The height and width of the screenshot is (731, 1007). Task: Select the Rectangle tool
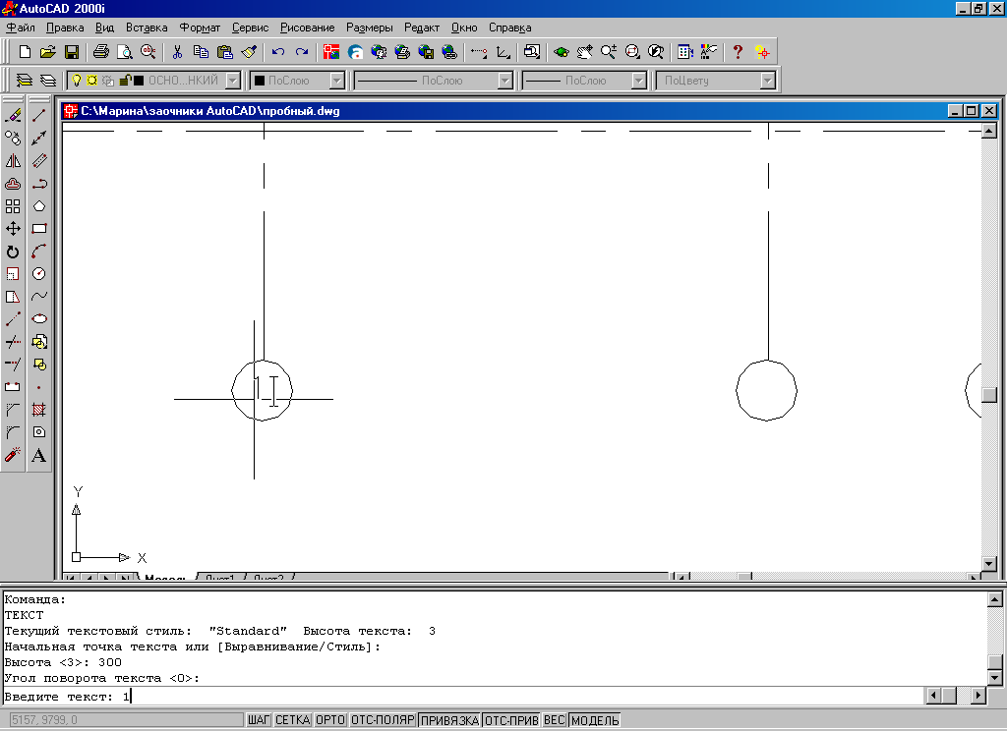(x=39, y=229)
